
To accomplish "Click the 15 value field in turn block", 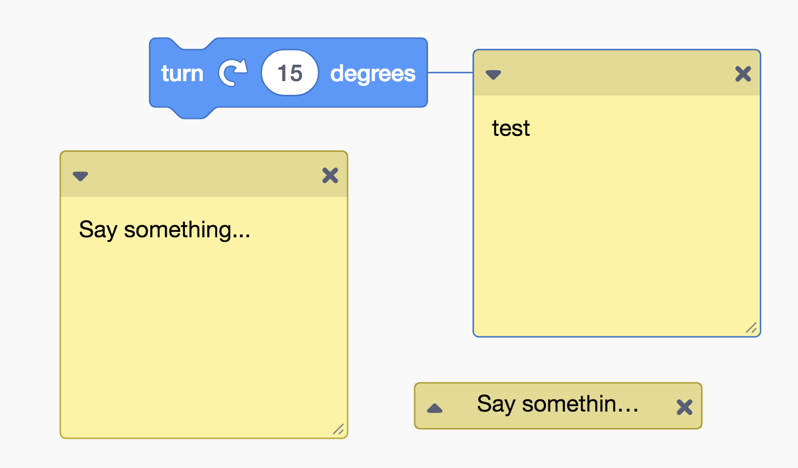I will 290,73.
